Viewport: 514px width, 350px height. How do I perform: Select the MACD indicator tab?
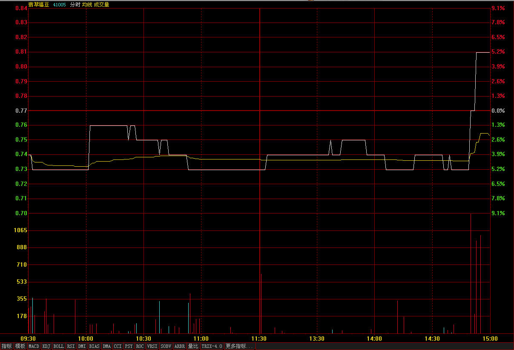34,346
